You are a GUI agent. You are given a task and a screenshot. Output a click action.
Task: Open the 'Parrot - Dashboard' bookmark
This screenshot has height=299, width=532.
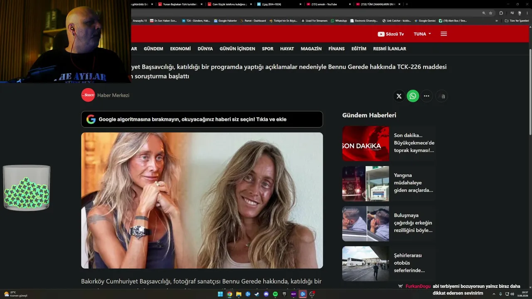coord(253,21)
